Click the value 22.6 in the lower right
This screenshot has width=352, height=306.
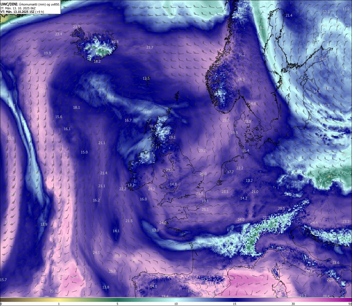tap(336, 263)
